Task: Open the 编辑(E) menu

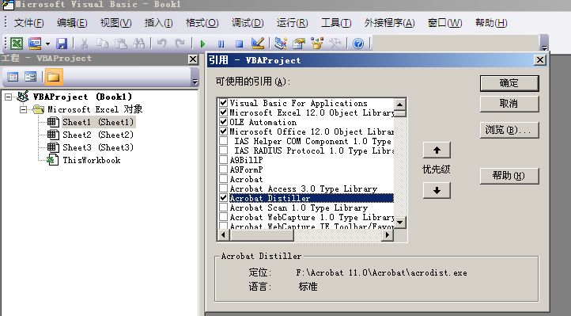Action: pyautogui.click(x=72, y=23)
